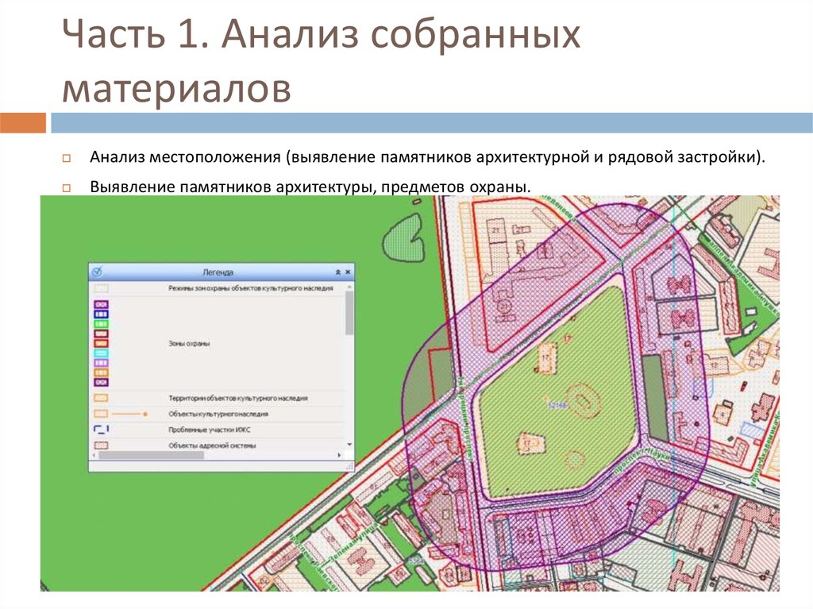The height and width of the screenshot is (609, 813).
Task: Collapse the Легенда panel with the double-chevron
Action: tap(337, 272)
